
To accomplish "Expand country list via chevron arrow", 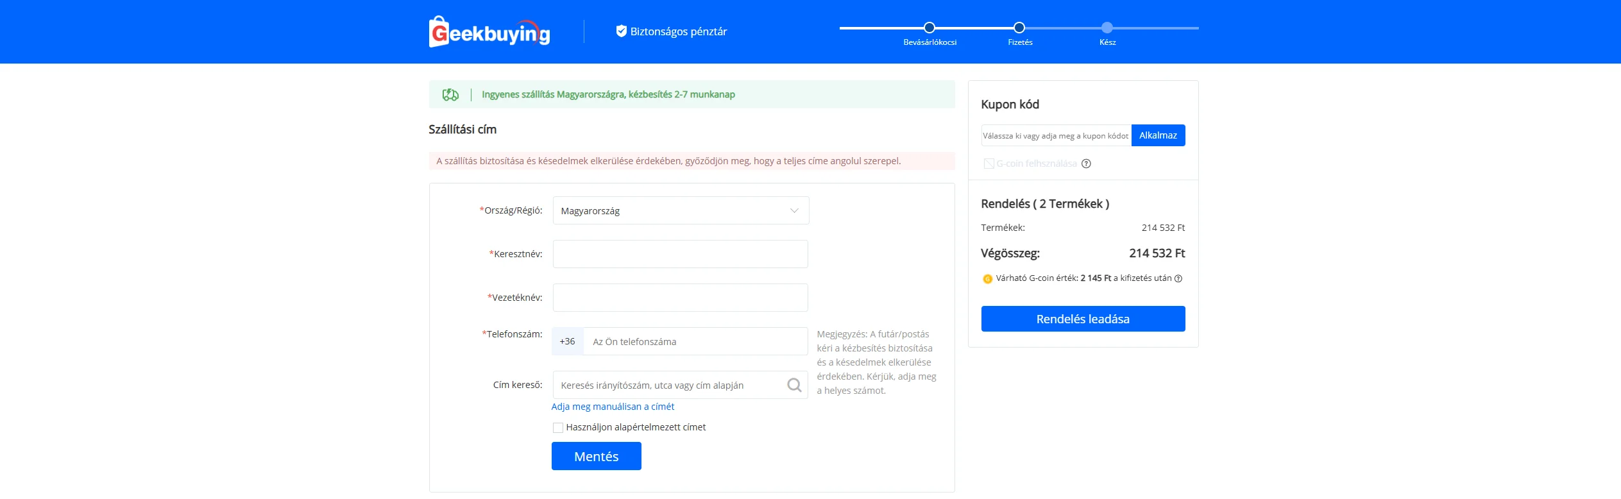I will [794, 210].
